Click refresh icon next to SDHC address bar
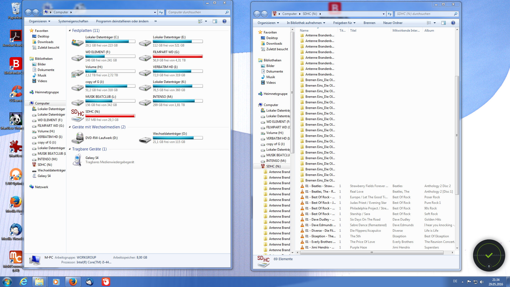Image resolution: width=510 pixels, height=287 pixels. click(x=390, y=14)
